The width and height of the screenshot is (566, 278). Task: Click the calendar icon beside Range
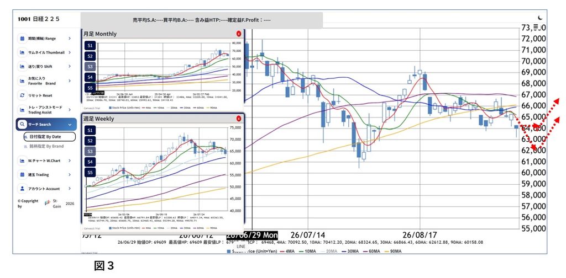pos(22,39)
